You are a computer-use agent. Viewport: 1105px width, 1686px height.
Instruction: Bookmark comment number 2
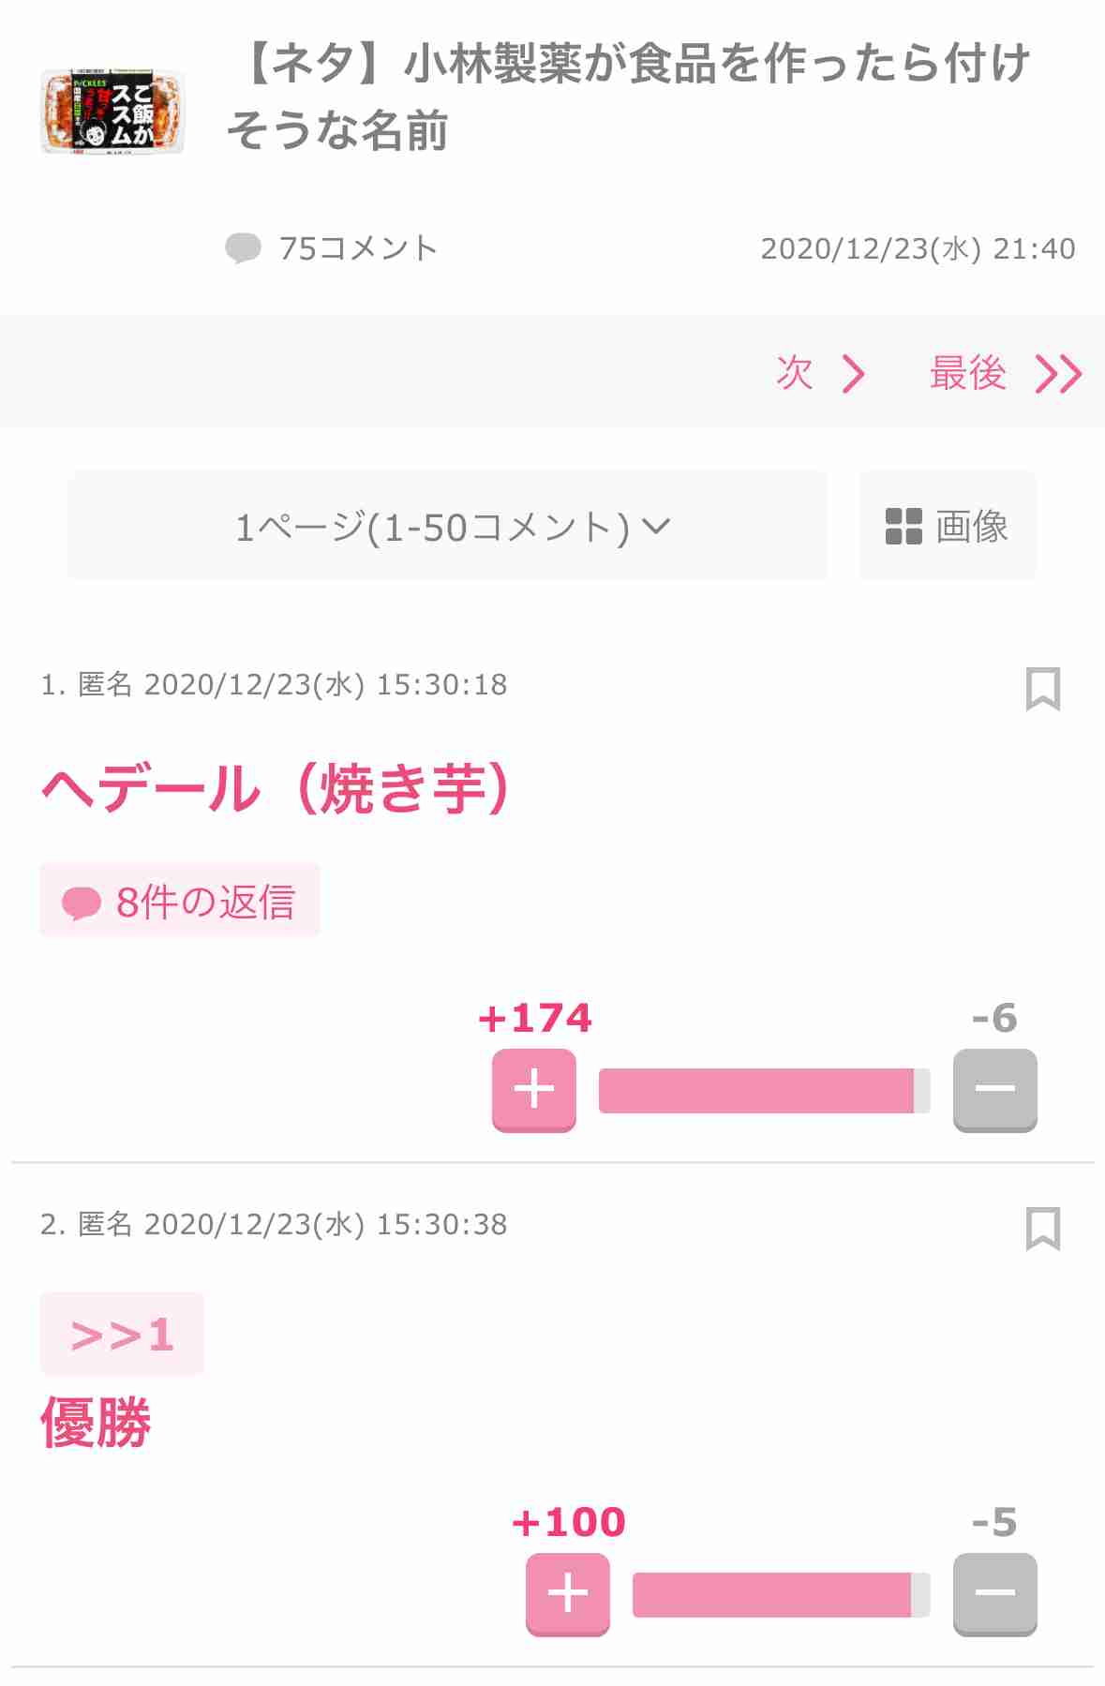point(1042,1229)
